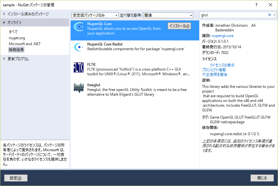This screenshot has height=186, width=278.
Task: Close the NuGet package manager window
Action: pyautogui.click(x=270, y=5)
